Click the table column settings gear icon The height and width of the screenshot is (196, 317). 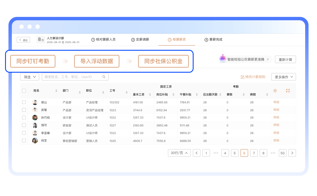point(275,91)
